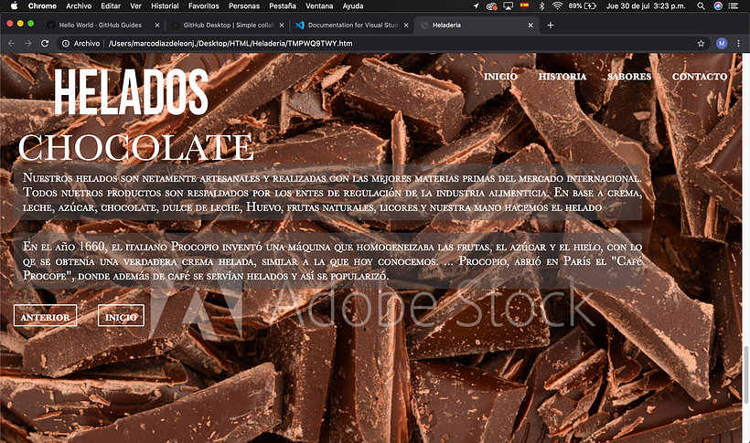
Task: Click the location services arrow icon
Action: pyautogui.click(x=476, y=5)
